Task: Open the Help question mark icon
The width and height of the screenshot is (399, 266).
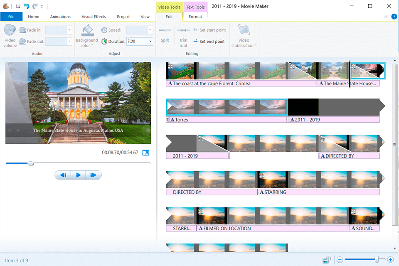Action: point(394,17)
